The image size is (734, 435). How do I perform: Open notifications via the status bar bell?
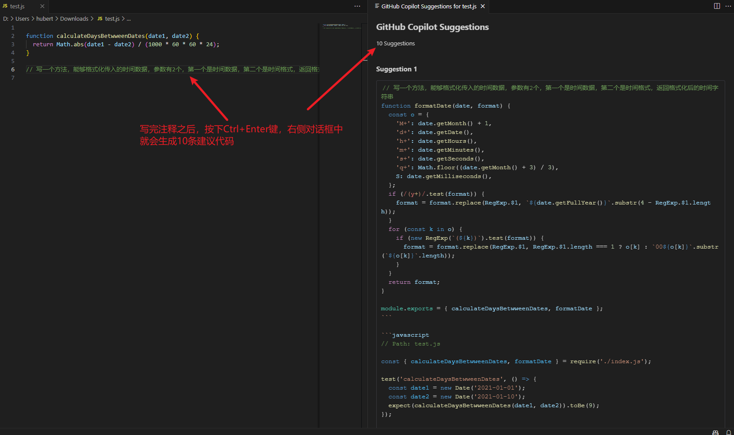point(729,432)
